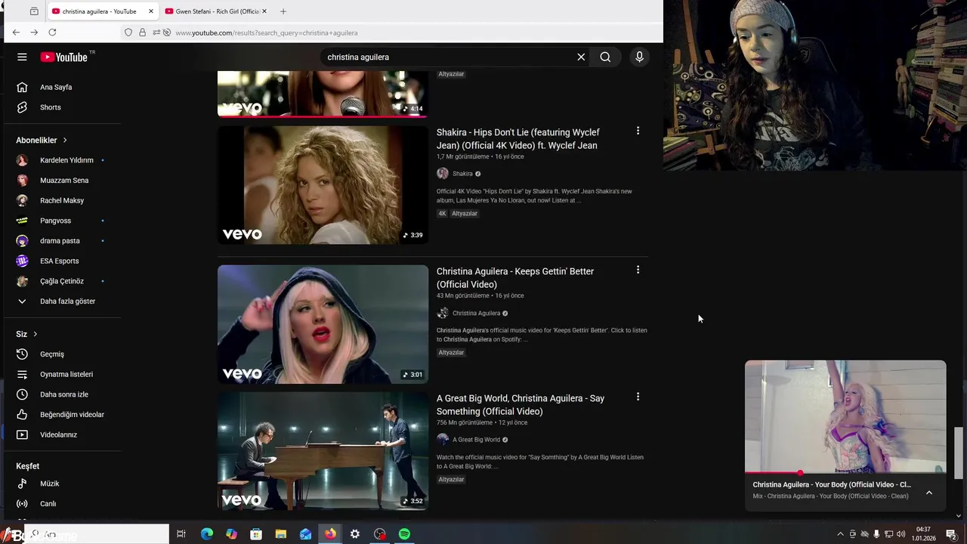Viewport: 967px width, 544px height.
Task: Open Muazzam Sena subscription
Action: pyautogui.click(x=63, y=180)
